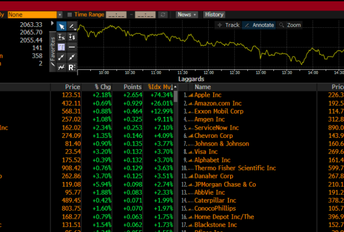
Task: Click the +74.34% index move cell
Action: (x=162, y=95)
